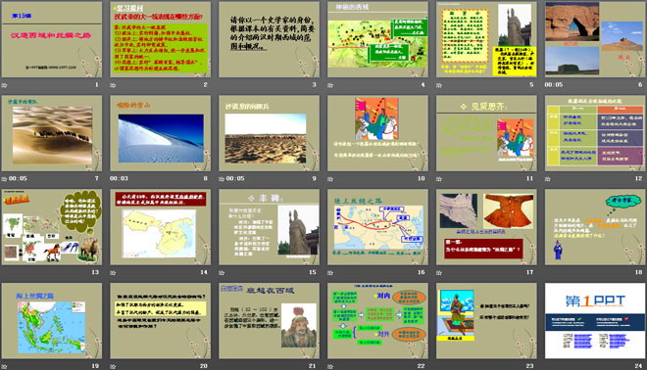Viewport: 647px width, 370px height.
Task: Click slide number 23 label
Action: pos(529,366)
